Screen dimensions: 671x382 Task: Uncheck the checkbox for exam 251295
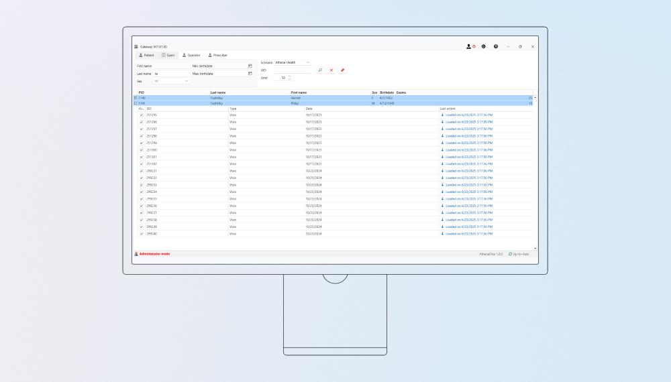coord(142,115)
